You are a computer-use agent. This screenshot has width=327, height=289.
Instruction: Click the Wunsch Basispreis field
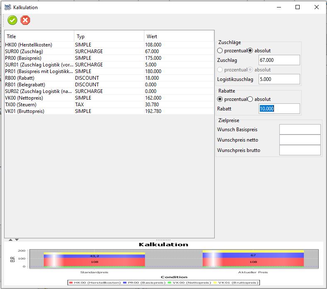point(300,130)
